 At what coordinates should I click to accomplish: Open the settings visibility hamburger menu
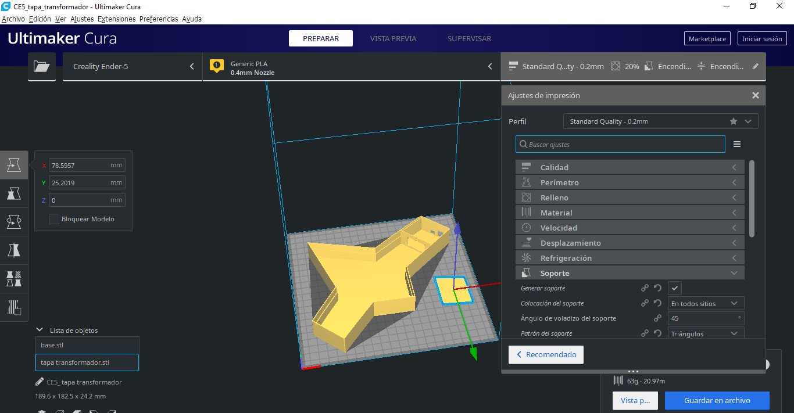[x=737, y=144]
